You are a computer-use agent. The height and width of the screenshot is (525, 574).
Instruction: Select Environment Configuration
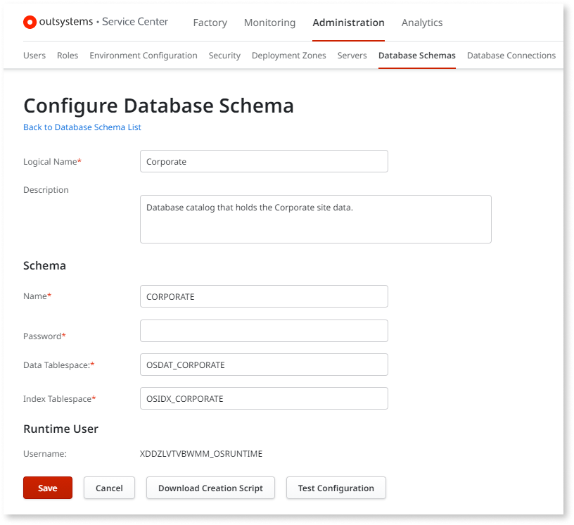point(143,55)
